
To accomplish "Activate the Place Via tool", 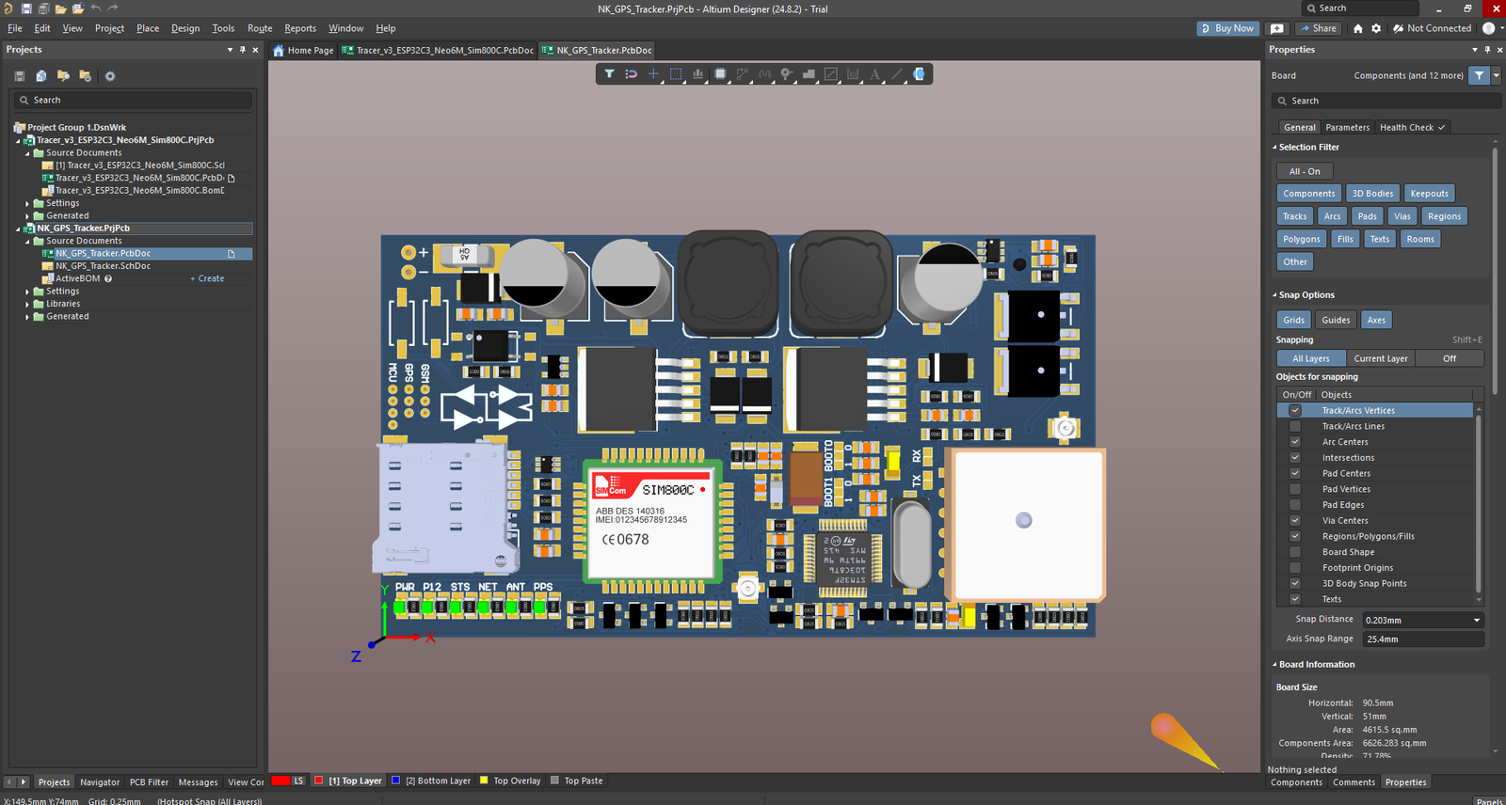I will 786,74.
